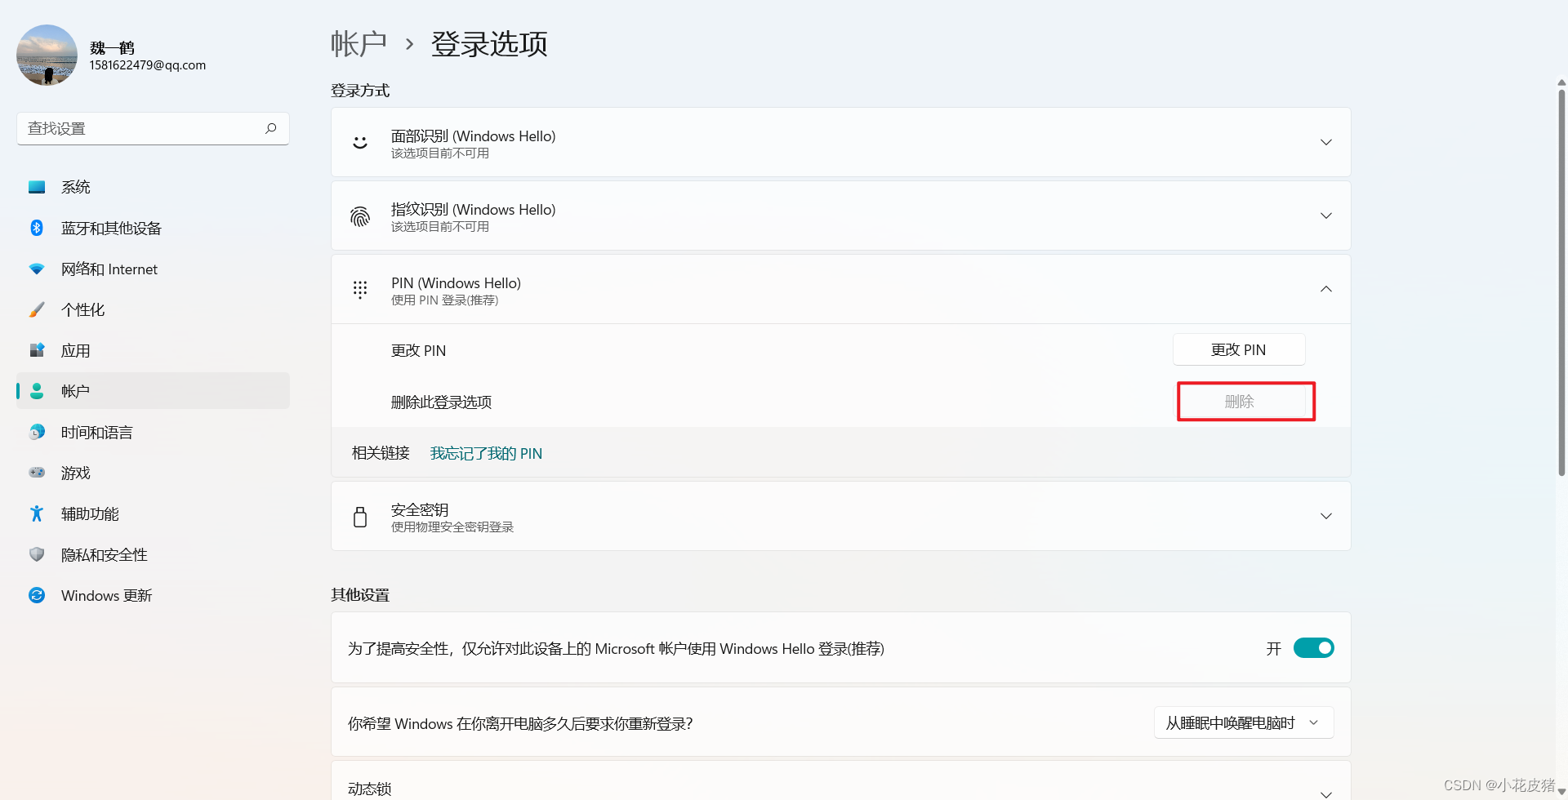Click the email 1581622479@qq.com
The height and width of the screenshot is (800, 1568).
point(148,65)
